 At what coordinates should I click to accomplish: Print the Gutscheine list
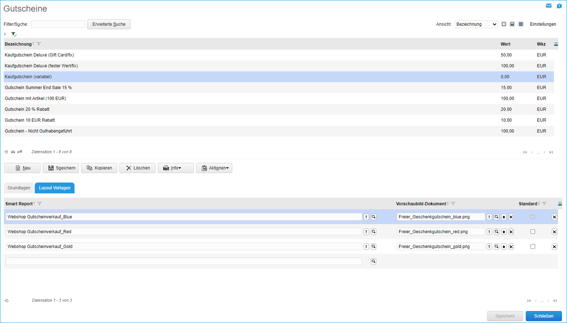pyautogui.click(x=13, y=152)
